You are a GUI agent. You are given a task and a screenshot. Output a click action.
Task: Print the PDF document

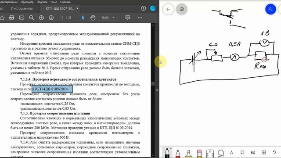pyautogui.click(x=12, y=18)
